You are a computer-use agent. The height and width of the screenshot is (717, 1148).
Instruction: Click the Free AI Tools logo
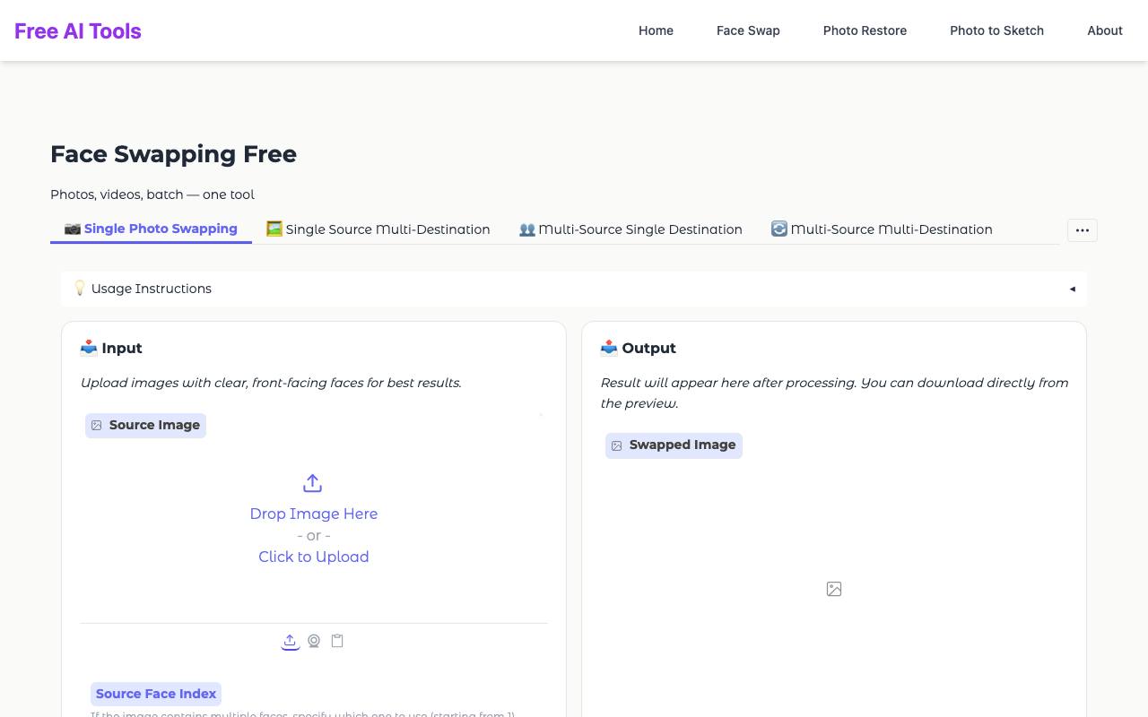(78, 30)
